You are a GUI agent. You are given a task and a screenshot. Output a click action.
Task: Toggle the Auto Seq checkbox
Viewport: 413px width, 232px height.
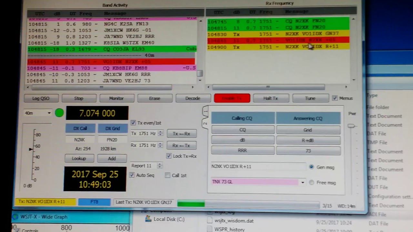point(132,175)
